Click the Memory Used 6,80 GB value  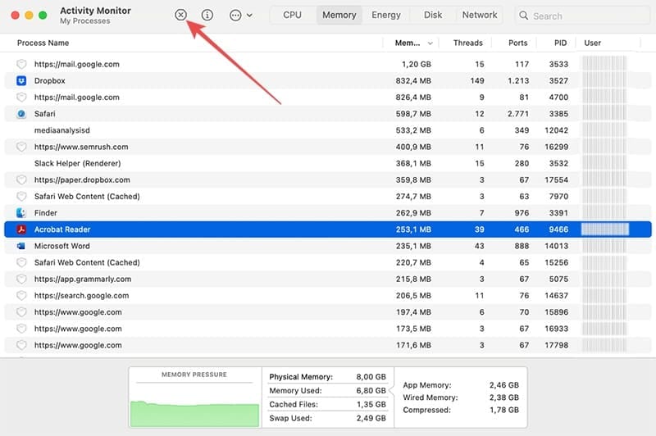coord(371,391)
